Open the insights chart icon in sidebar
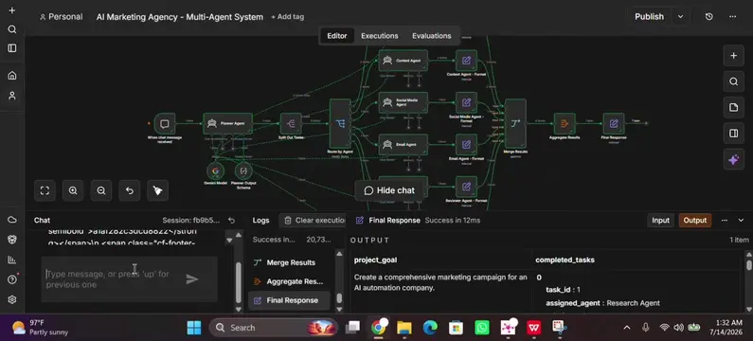Viewport: 753px width, 341px height. click(12, 260)
